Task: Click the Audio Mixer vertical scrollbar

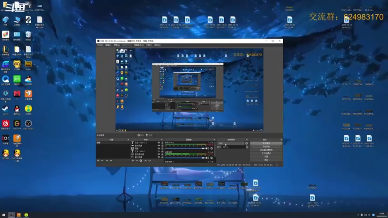Action: [215, 149]
